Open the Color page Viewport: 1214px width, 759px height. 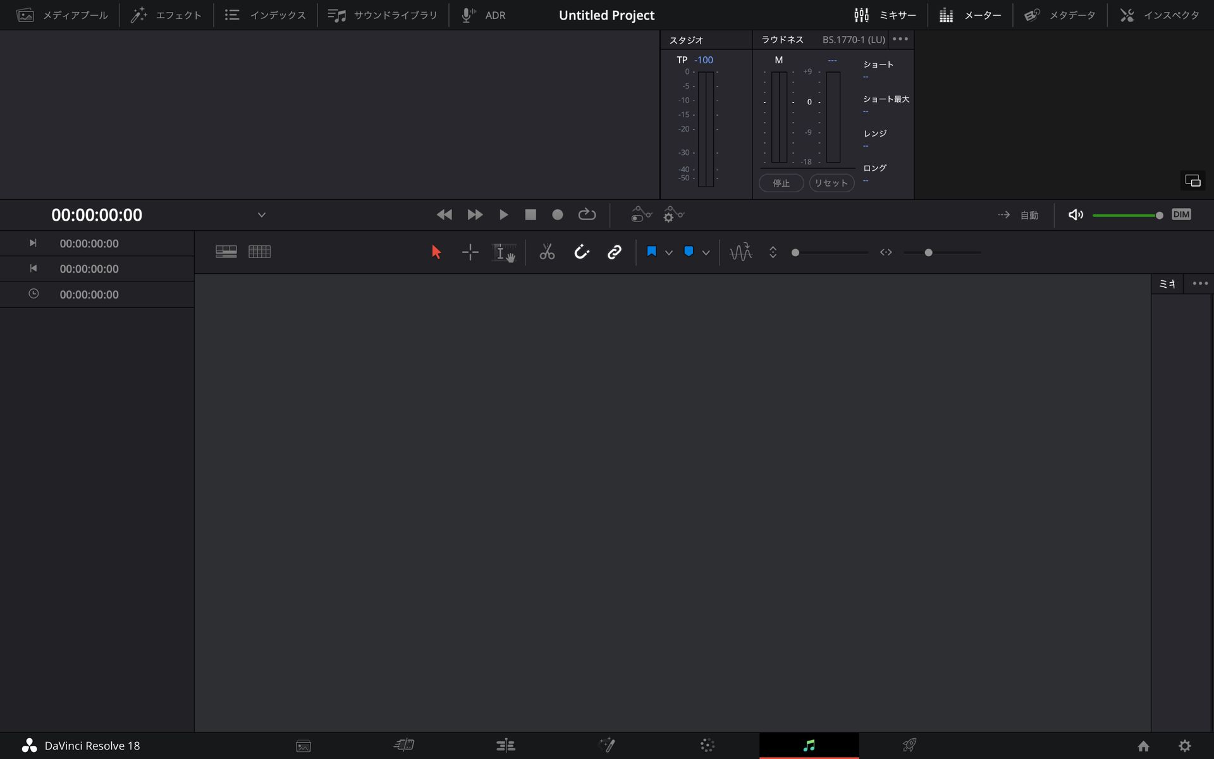coord(708,745)
